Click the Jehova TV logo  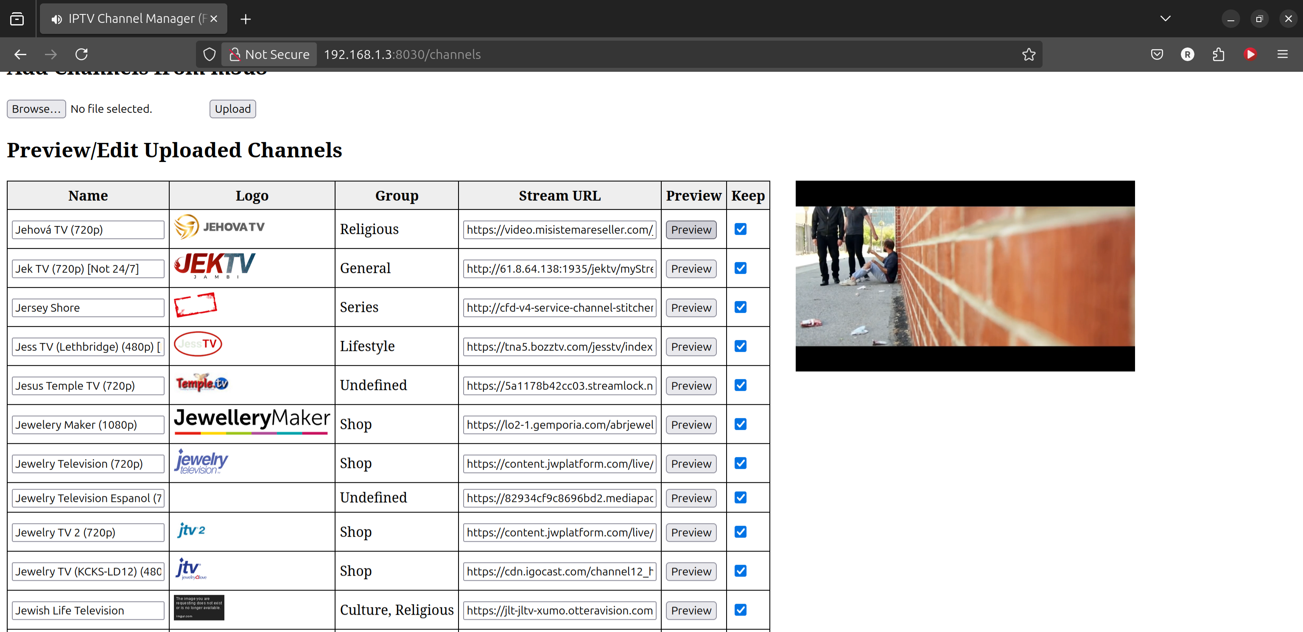pyautogui.click(x=220, y=227)
